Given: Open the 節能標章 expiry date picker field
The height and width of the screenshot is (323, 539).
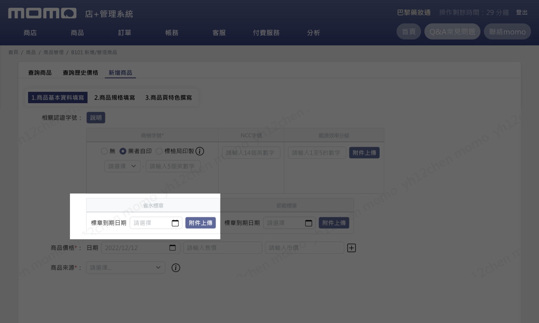Looking at the screenshot, I should coord(289,223).
